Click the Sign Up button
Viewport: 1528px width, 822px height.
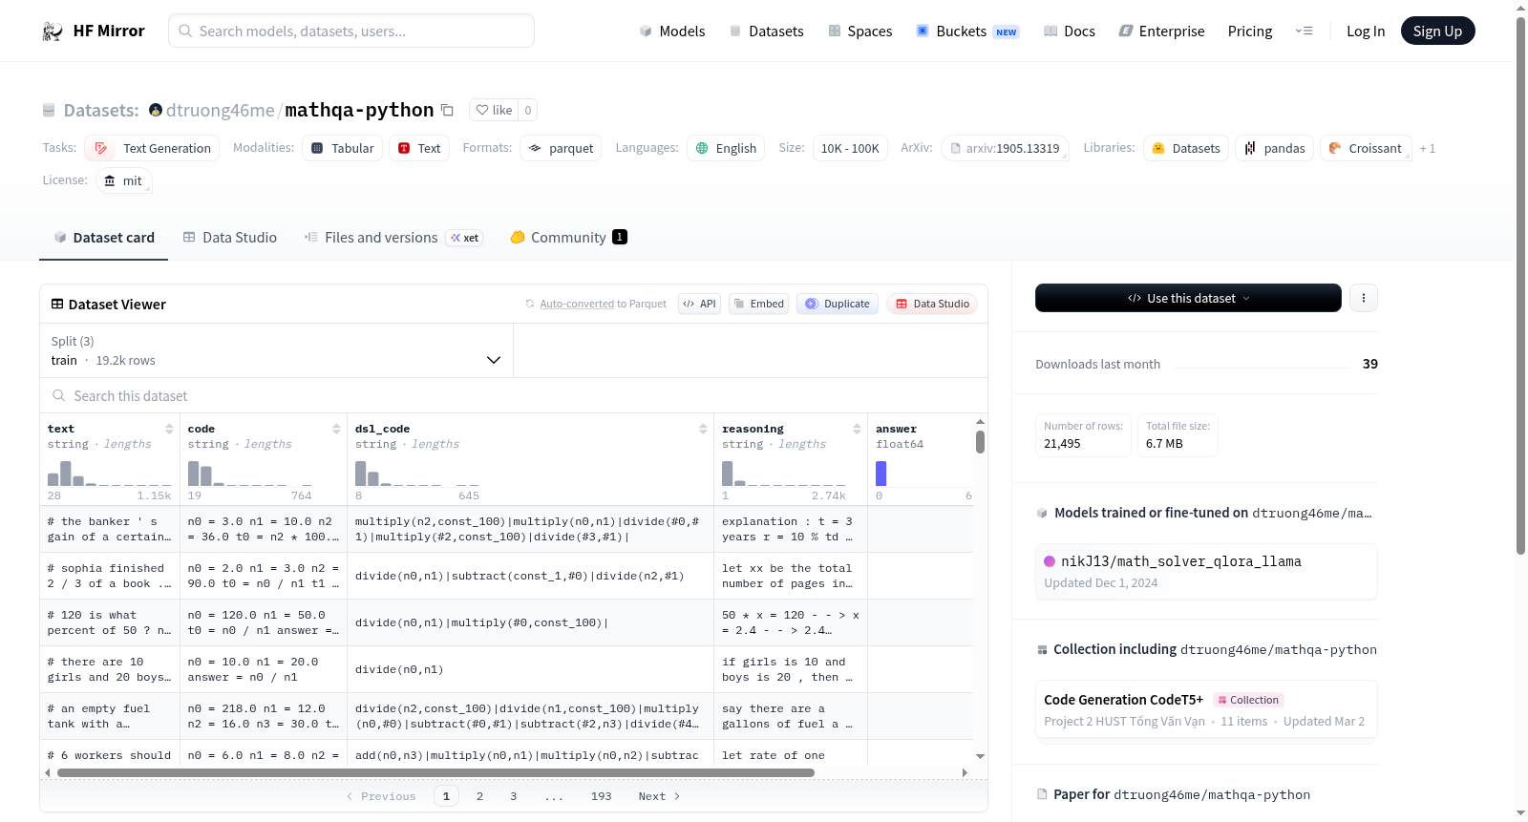tap(1438, 32)
